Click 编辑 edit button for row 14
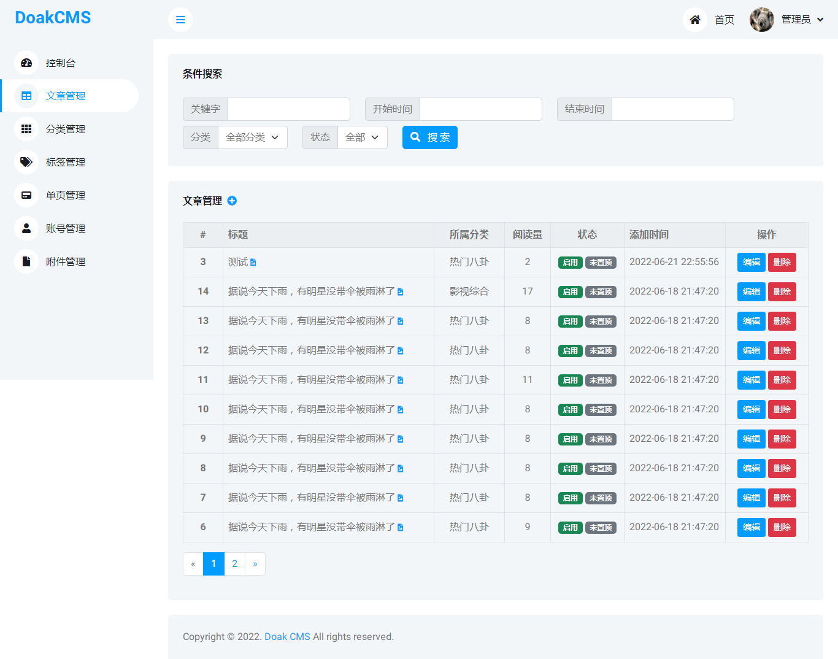The width and height of the screenshot is (838, 659). [752, 291]
